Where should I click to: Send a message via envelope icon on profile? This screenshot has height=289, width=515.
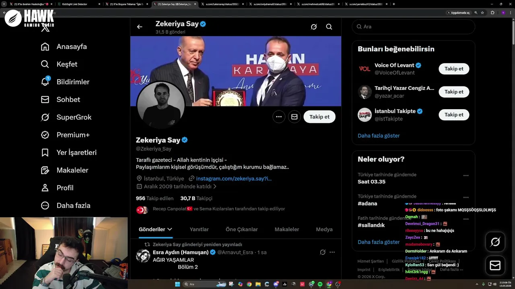(x=295, y=117)
